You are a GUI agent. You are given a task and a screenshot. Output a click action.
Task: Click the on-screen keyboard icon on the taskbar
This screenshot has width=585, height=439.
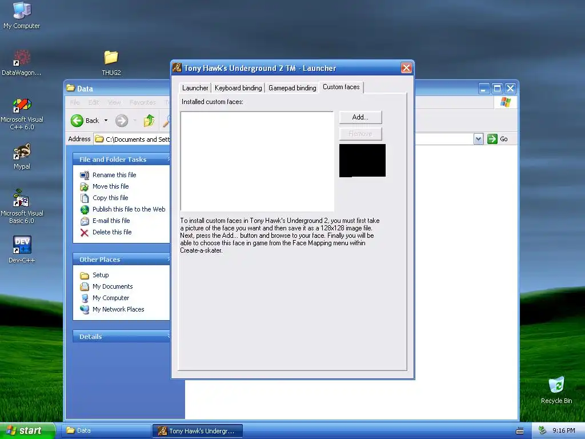tap(520, 431)
